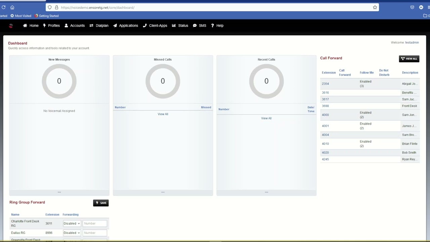The width and height of the screenshot is (430, 242).
Task: Click the SMS speech bubble icon
Action: pos(195,26)
